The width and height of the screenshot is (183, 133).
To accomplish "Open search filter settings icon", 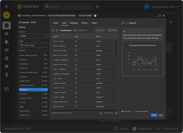I will coord(97,7).
